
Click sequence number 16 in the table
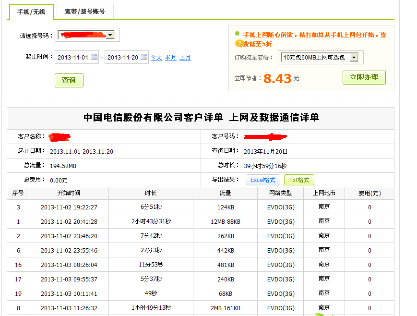18,265
